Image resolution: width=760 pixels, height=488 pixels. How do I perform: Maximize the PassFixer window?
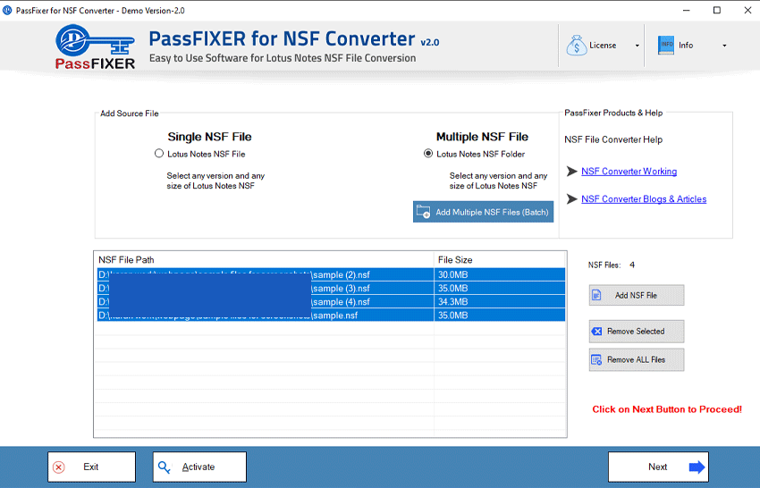pyautogui.click(x=717, y=10)
